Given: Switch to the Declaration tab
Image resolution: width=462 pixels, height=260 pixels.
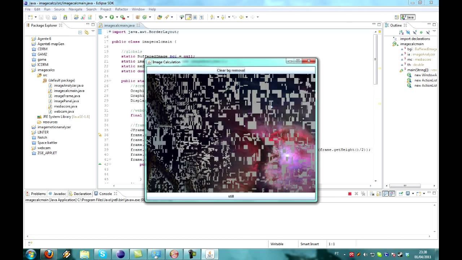Looking at the screenshot, I should point(80,194).
